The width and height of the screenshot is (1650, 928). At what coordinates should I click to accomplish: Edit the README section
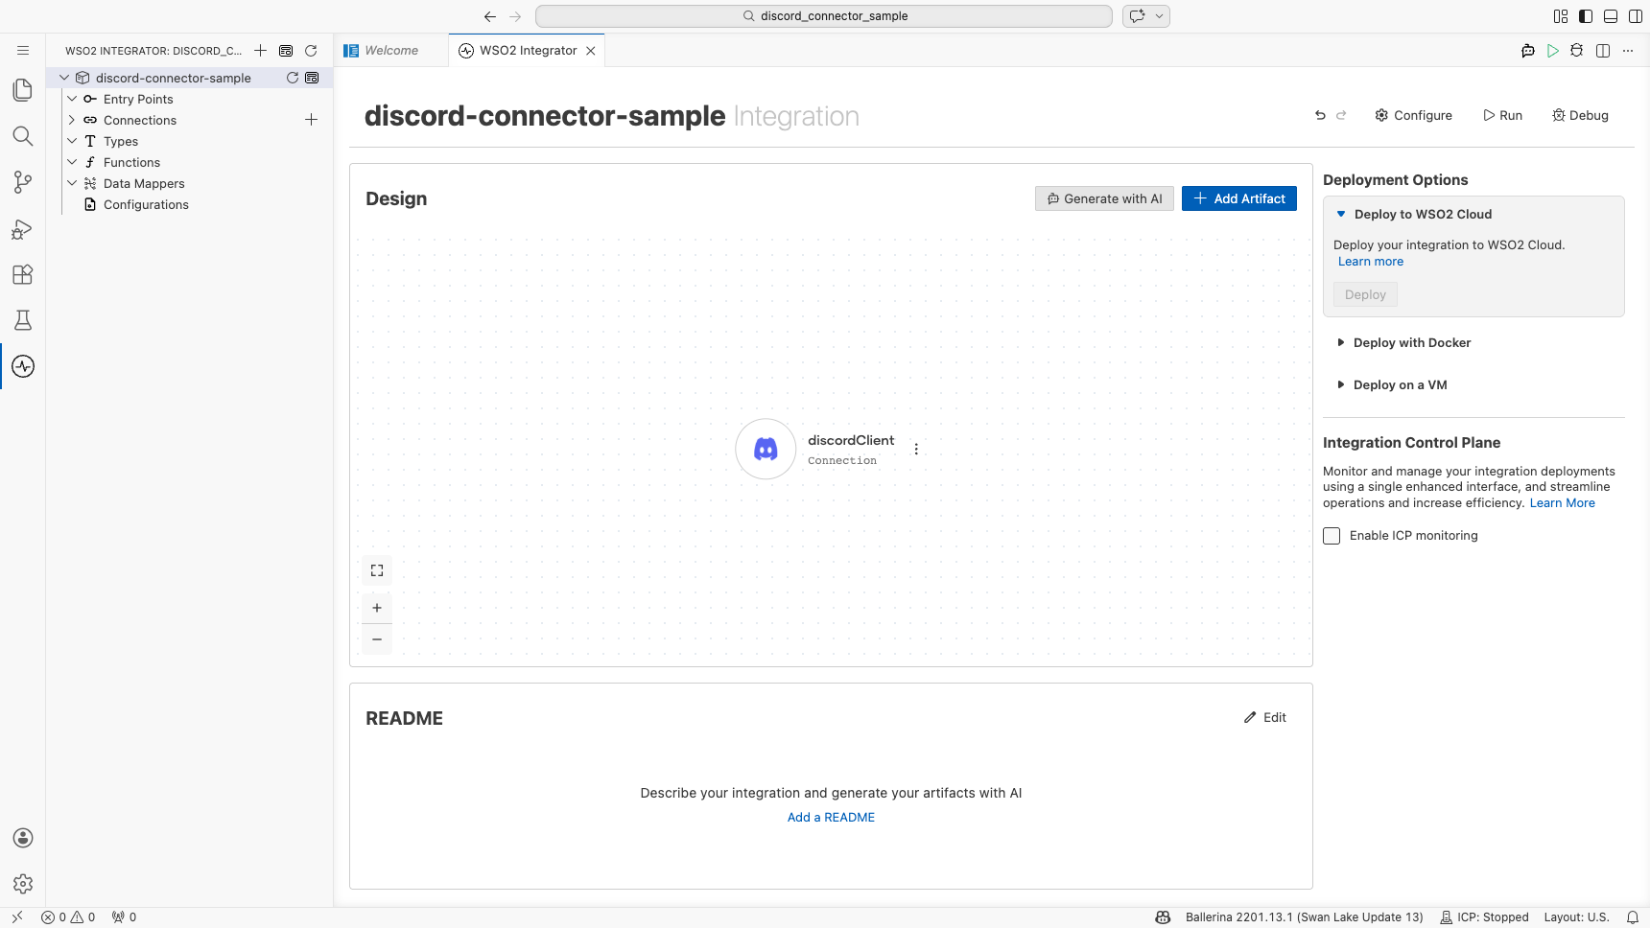tap(1265, 717)
